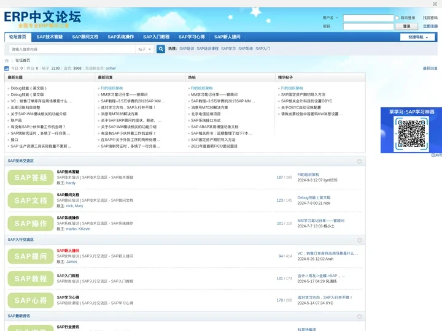This screenshot has width=442, height=331.
Task: Open the 用户名 login type dropdown
Action: (330, 18)
